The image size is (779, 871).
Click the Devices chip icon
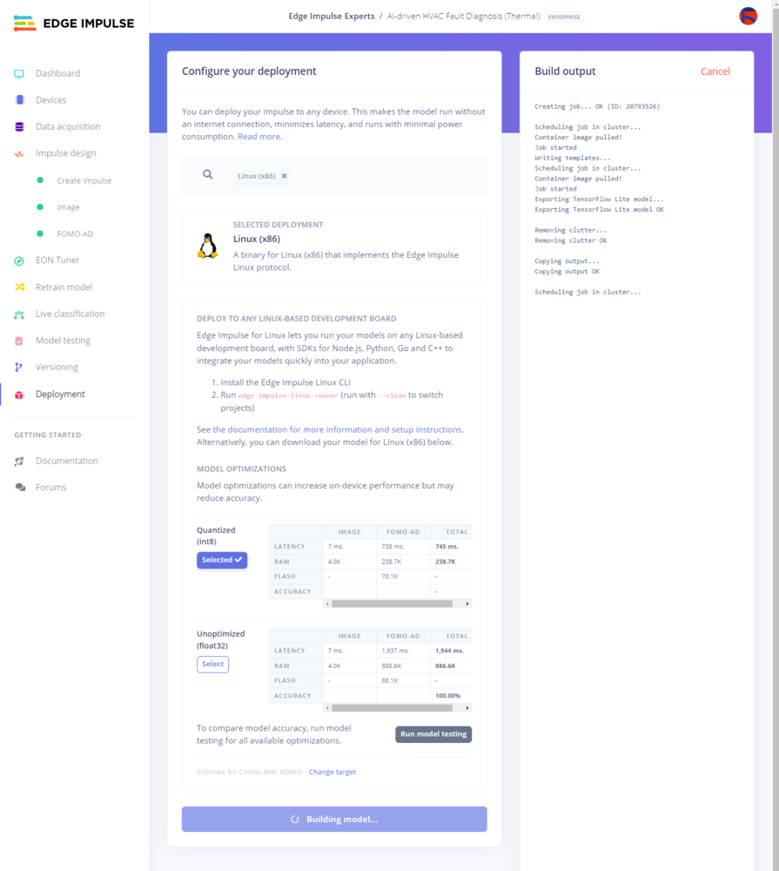coord(19,100)
